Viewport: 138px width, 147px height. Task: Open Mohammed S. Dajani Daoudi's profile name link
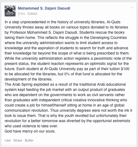click(44, 8)
